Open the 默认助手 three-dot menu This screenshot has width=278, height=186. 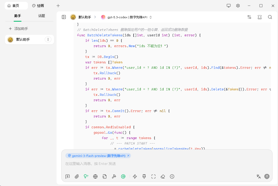pos(48,39)
